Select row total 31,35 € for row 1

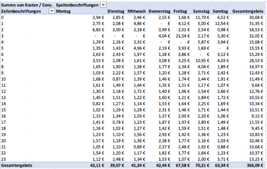pos(256,24)
